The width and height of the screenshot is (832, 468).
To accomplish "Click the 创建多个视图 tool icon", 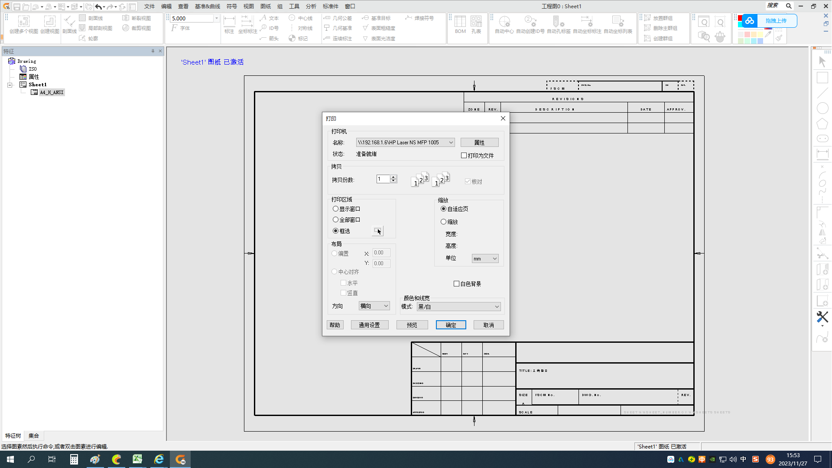I will (x=23, y=21).
